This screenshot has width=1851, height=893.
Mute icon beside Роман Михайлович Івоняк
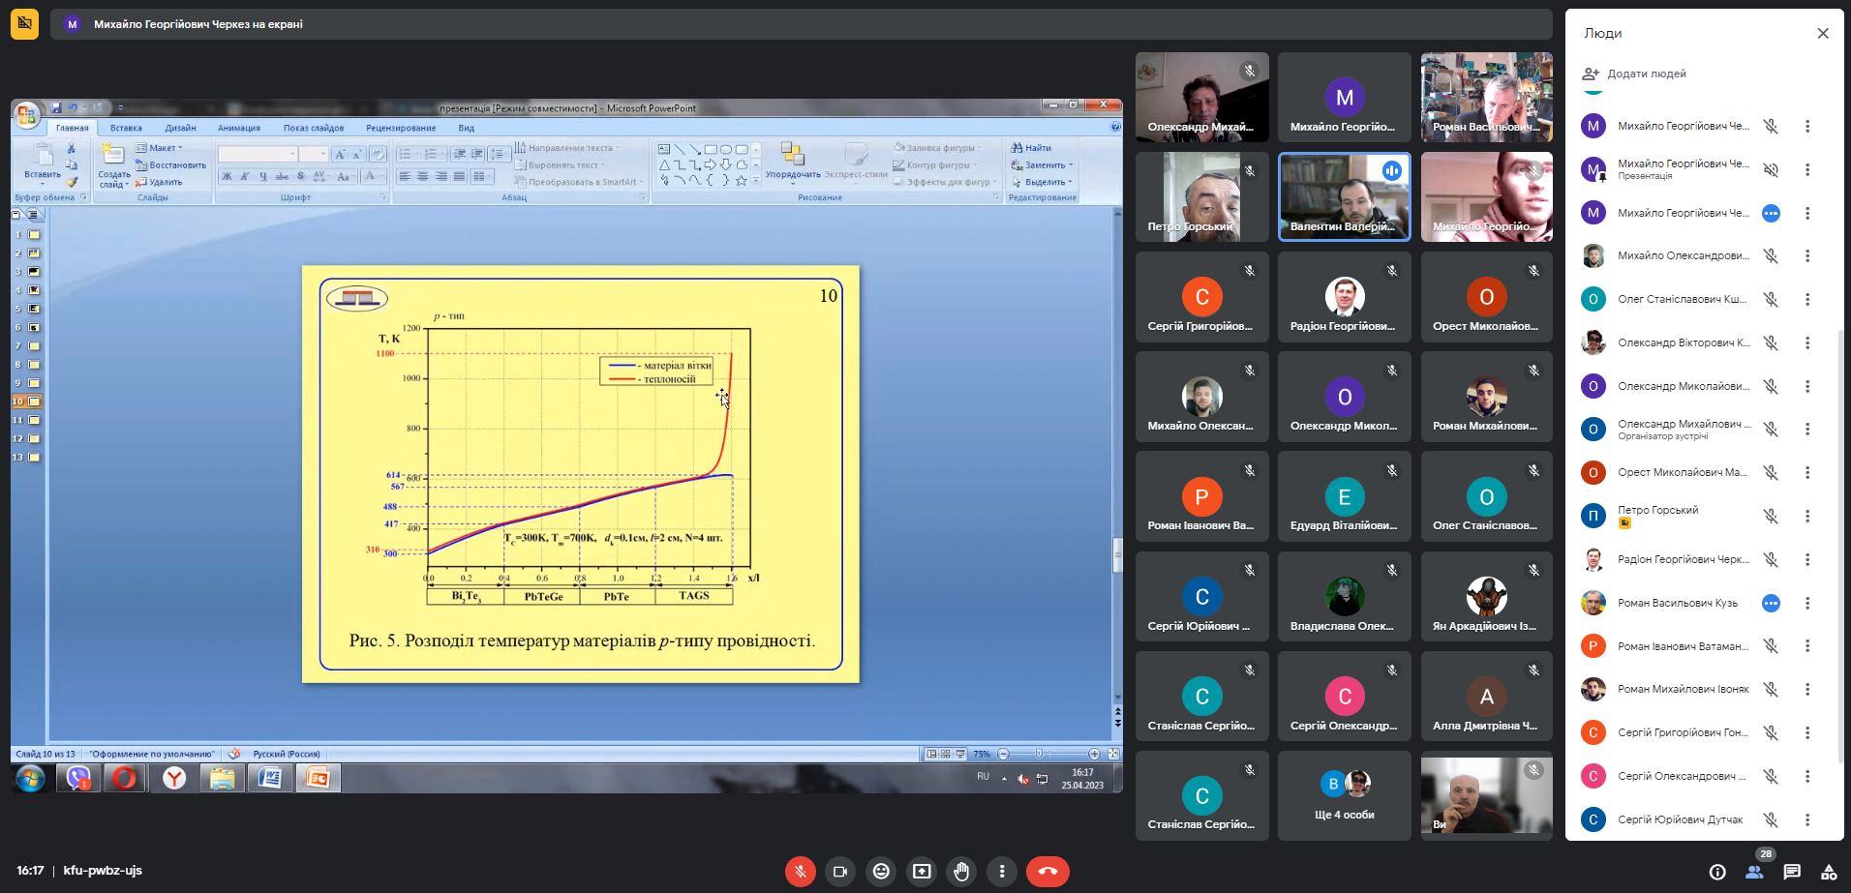[1771, 689]
